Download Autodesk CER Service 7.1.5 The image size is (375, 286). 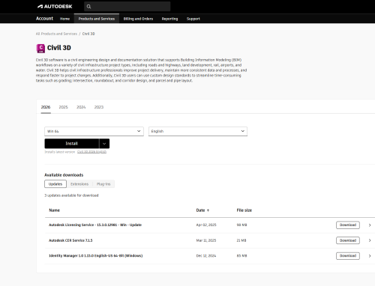348,240
